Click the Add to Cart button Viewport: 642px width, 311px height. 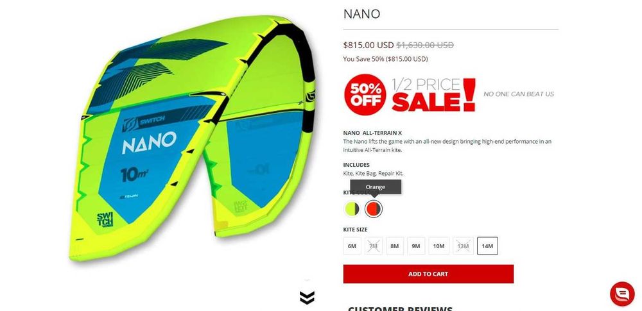(x=428, y=274)
